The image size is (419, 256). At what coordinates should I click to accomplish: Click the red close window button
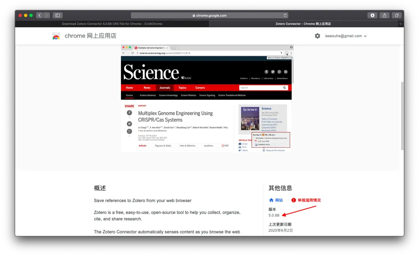20,16
